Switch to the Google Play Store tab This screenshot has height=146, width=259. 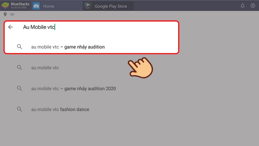pyautogui.click(x=108, y=6)
